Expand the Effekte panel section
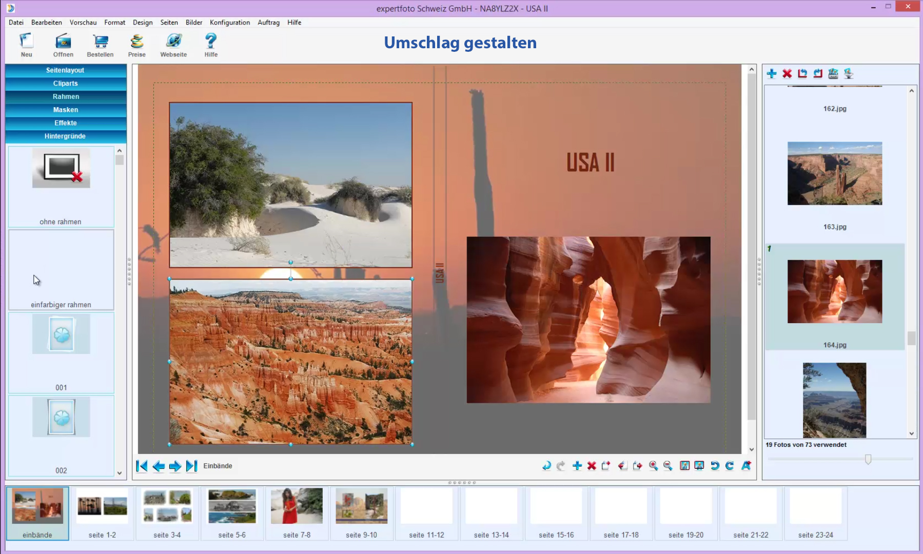The height and width of the screenshot is (554, 923). tap(66, 123)
